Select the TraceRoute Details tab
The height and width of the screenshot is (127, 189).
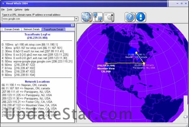click(53, 29)
